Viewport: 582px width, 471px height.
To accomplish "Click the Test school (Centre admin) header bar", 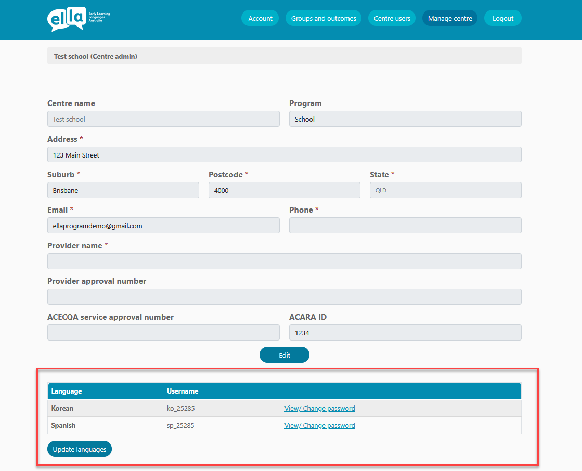I will (284, 56).
